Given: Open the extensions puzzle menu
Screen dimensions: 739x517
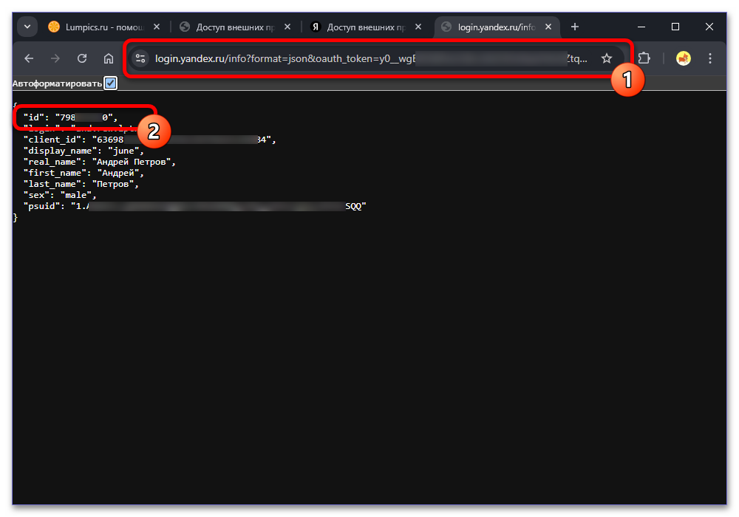Looking at the screenshot, I should [644, 58].
